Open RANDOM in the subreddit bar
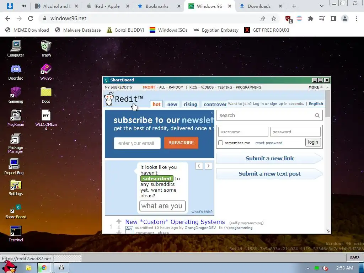This screenshot has width=364, height=273. click(176, 87)
